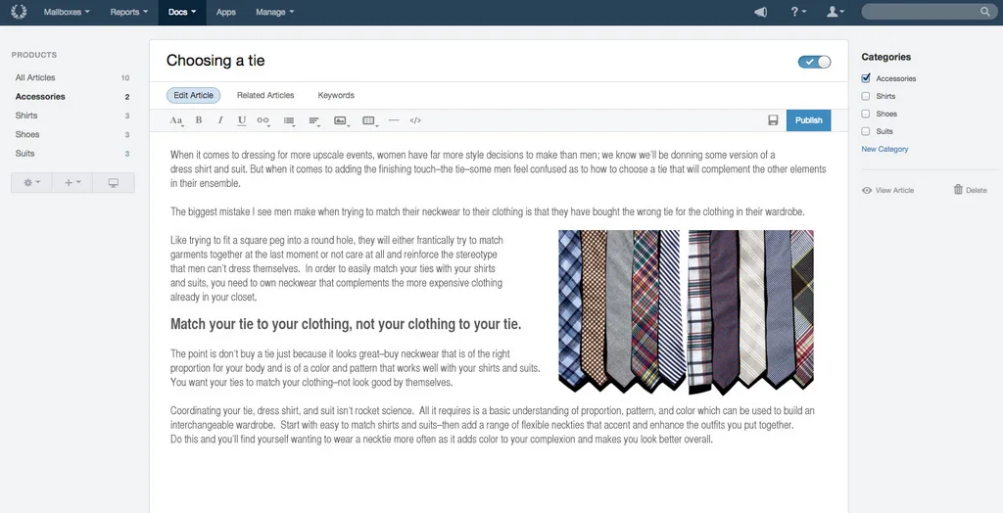Apply bold formatting
Image resolution: width=1003 pixels, height=513 pixels.
pyautogui.click(x=198, y=120)
